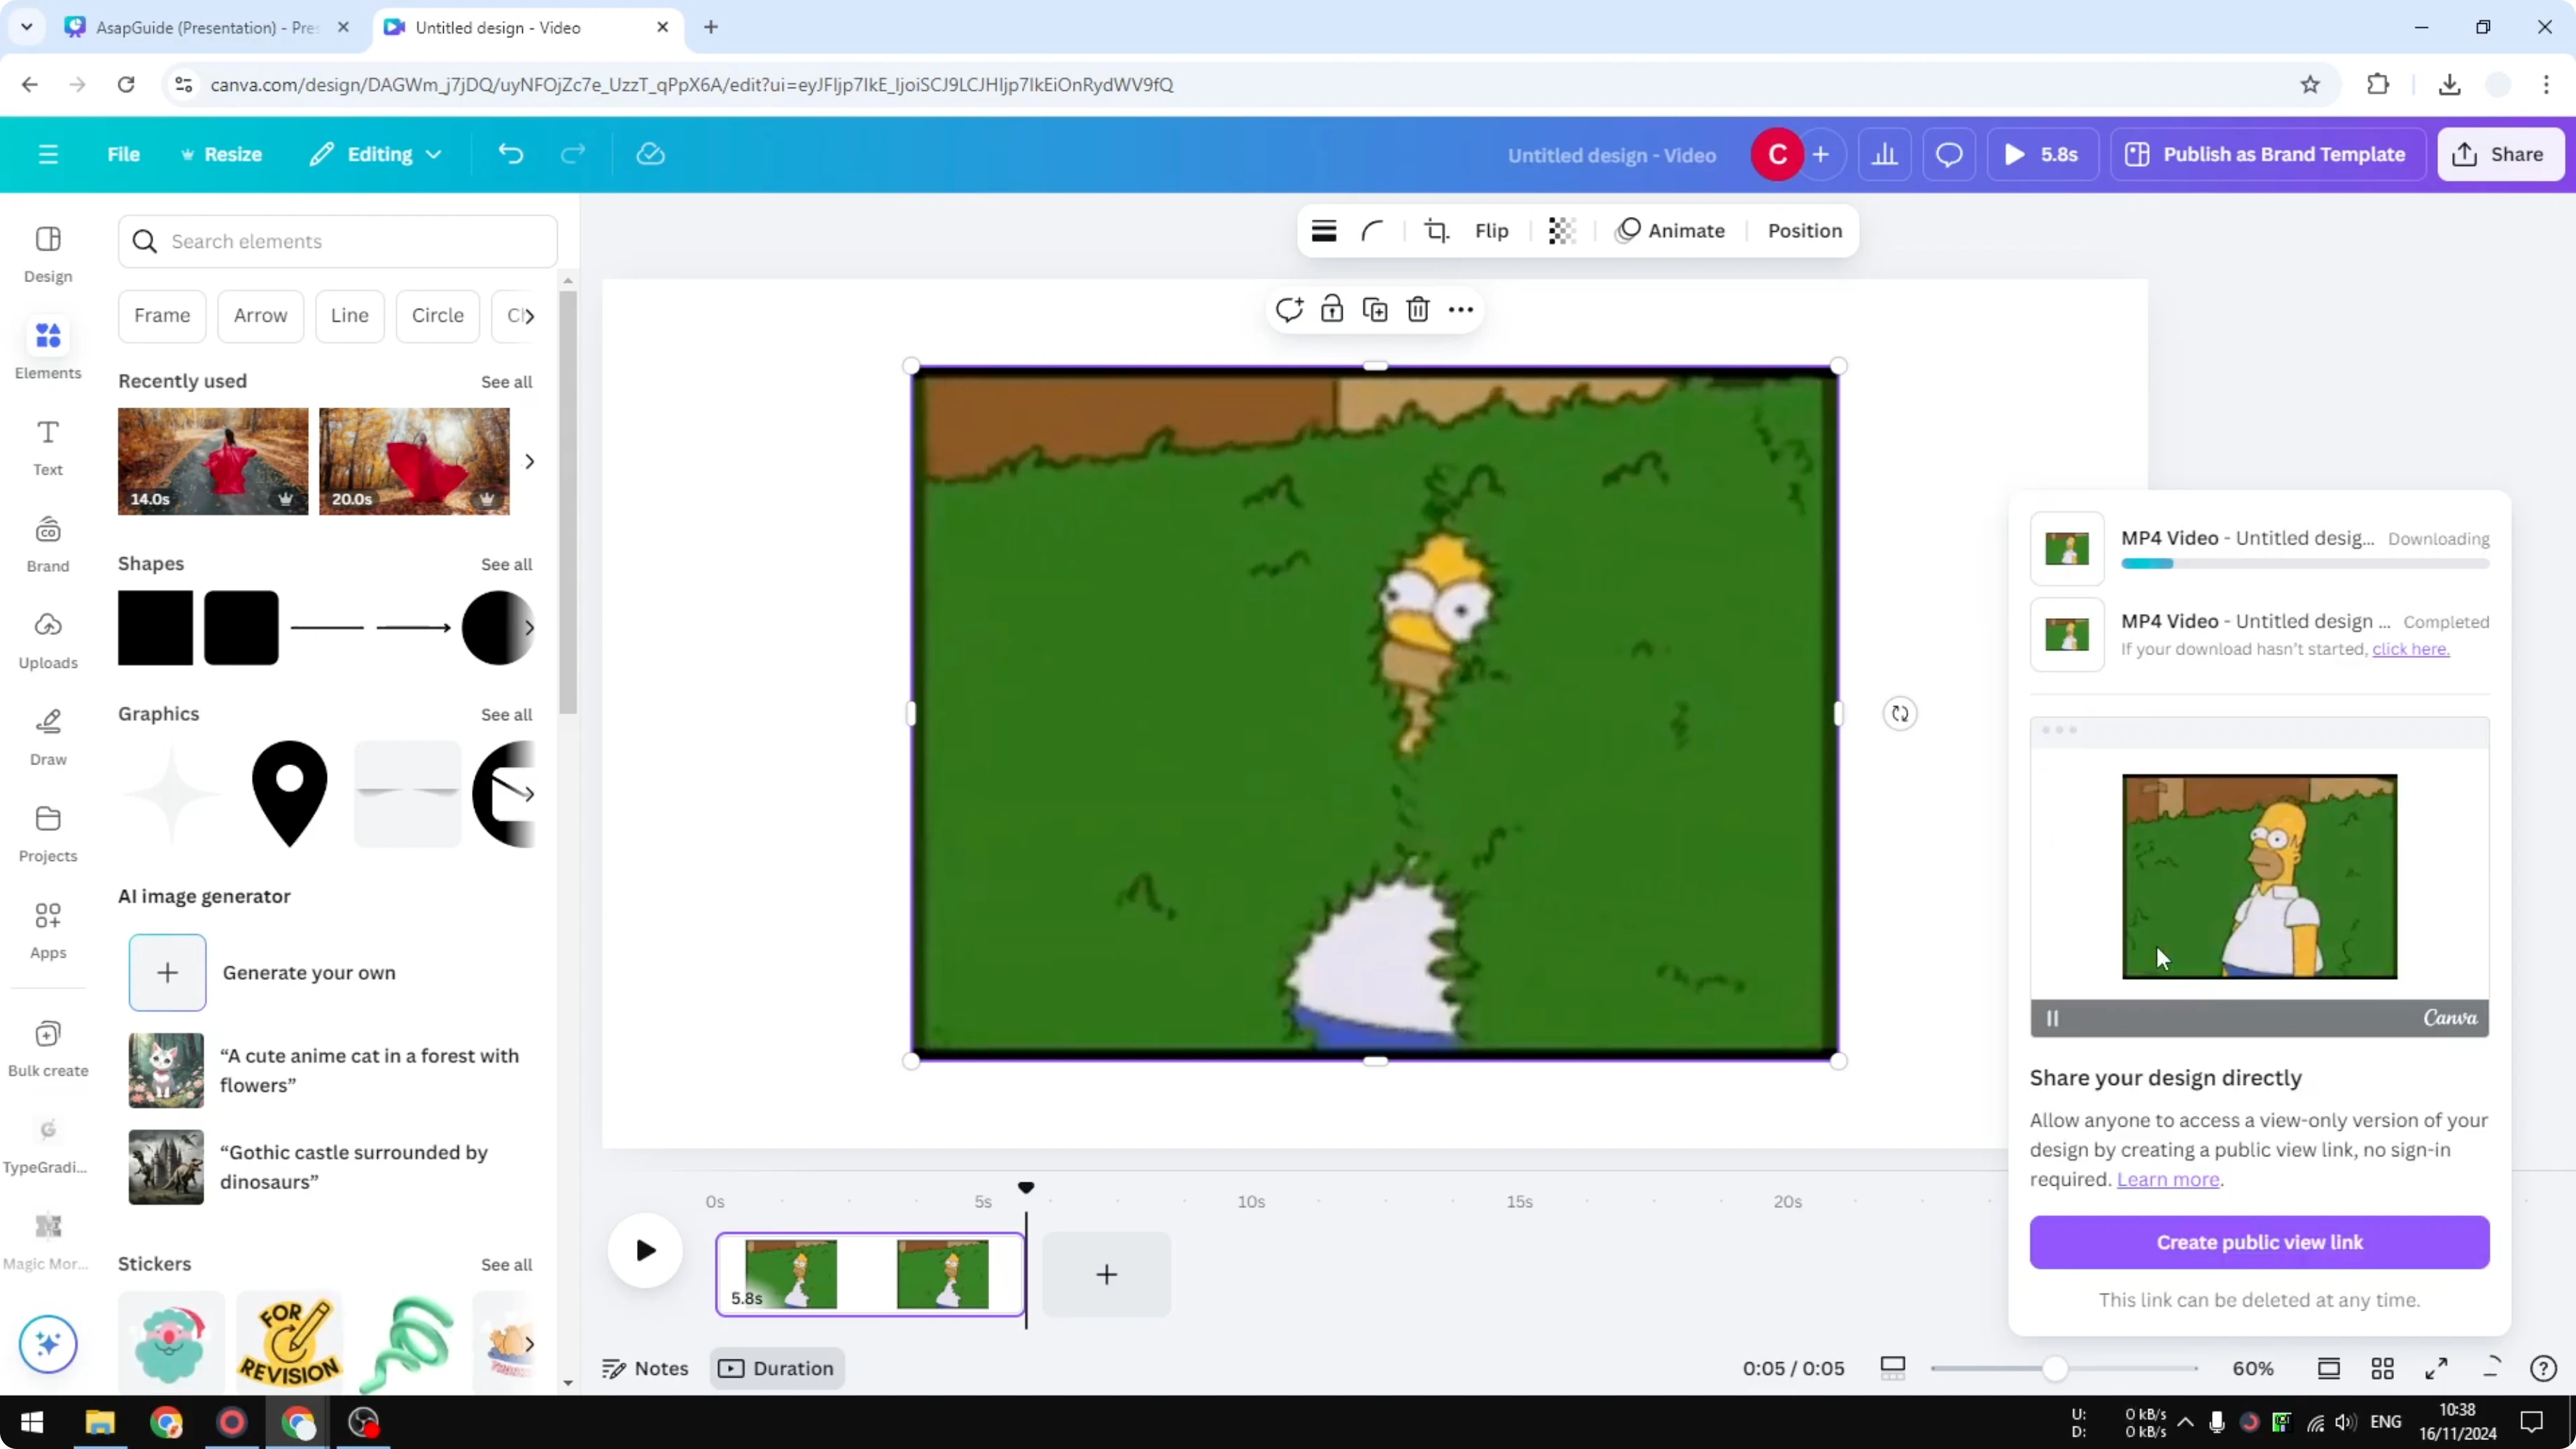Toggle the Notes panel below the timeline

pos(645,1368)
